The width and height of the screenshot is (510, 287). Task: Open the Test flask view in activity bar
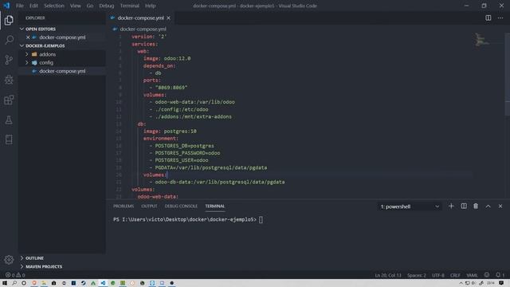(x=9, y=120)
